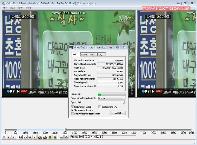Click the 1000 mark on the timeline

[x=25, y=133]
